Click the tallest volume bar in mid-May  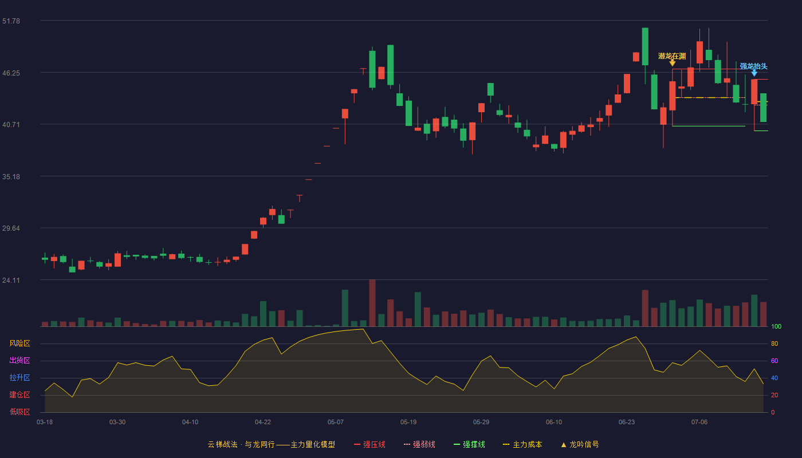tap(372, 303)
